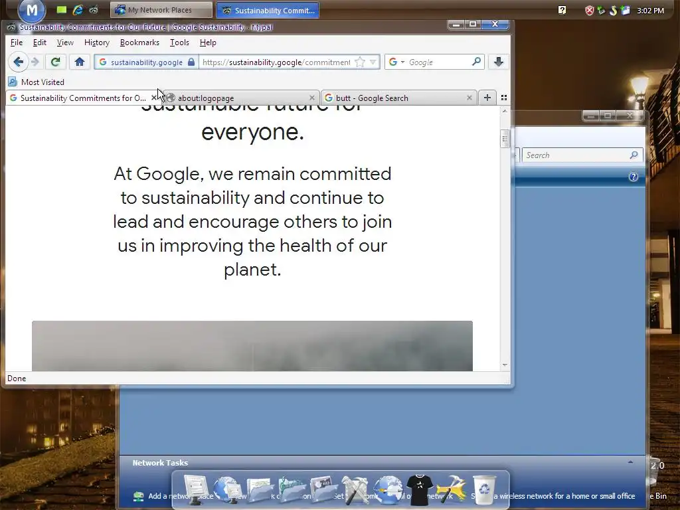
Task: Click the red shield security alert tray icon
Action: click(589, 11)
